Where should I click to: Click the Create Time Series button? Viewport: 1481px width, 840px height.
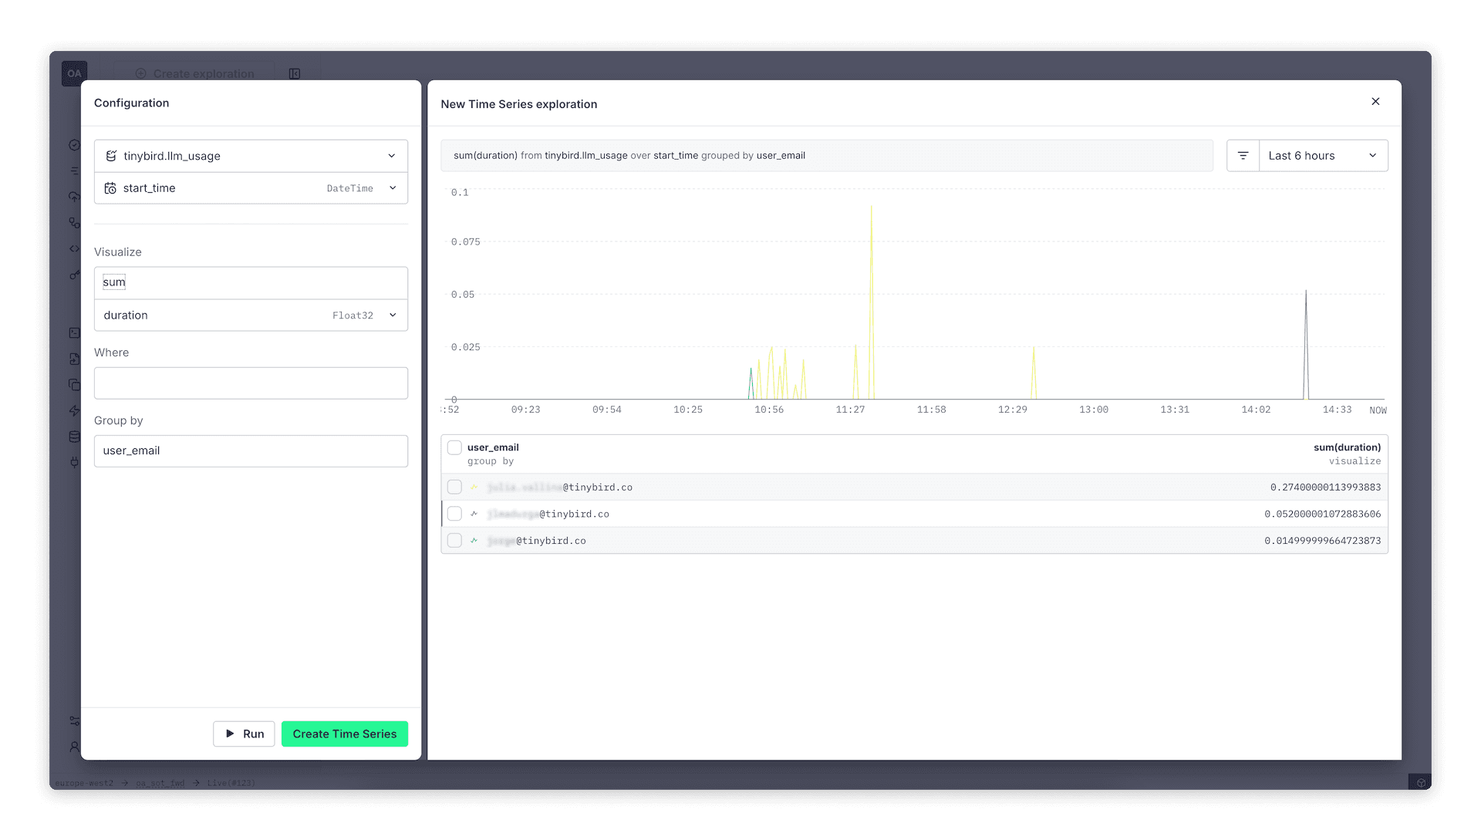click(x=344, y=734)
